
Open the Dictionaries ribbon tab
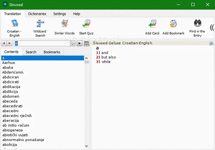[37, 14]
